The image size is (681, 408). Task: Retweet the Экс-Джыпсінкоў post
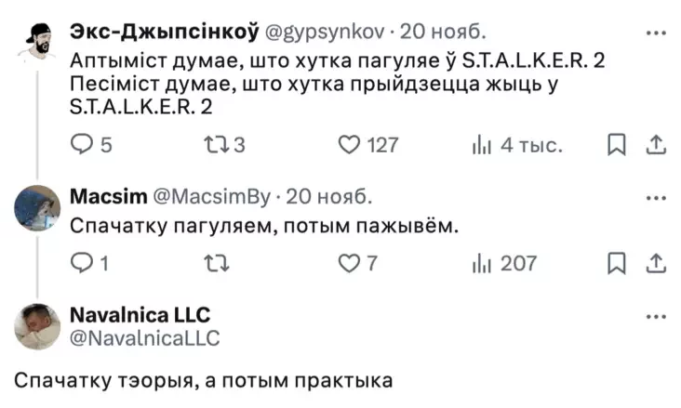pyautogui.click(x=216, y=145)
